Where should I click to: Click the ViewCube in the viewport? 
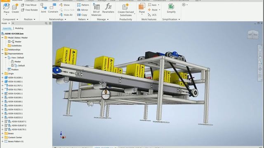pyautogui.click(x=253, y=35)
